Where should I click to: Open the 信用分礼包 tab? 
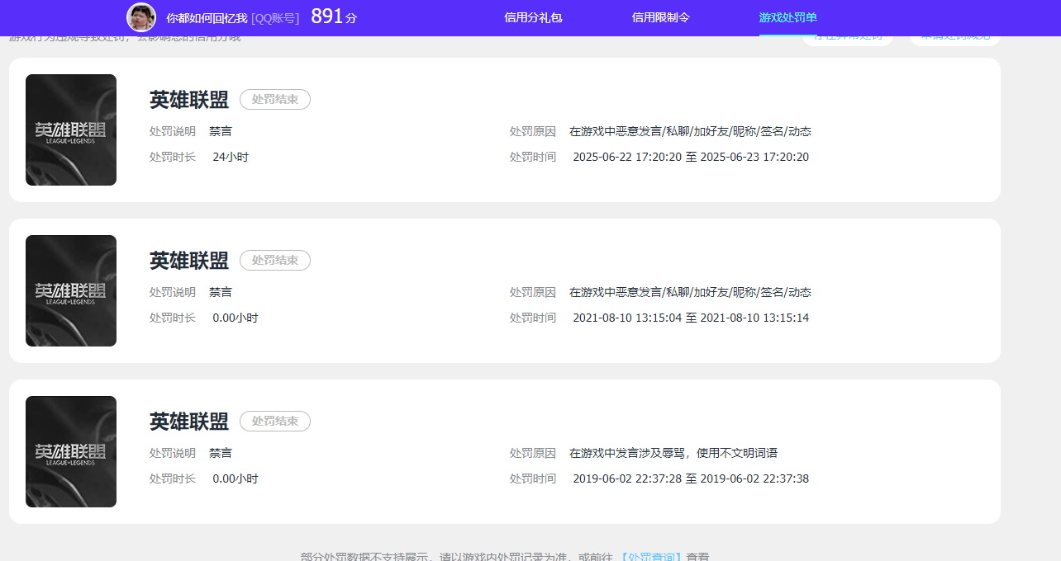coord(533,17)
